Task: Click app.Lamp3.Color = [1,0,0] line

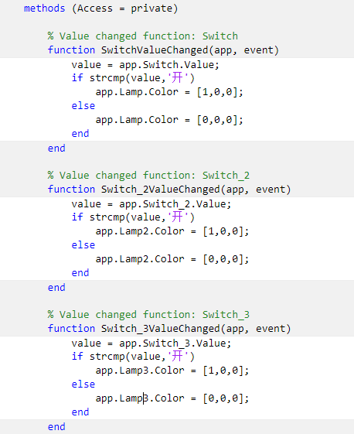Action: click(172, 371)
